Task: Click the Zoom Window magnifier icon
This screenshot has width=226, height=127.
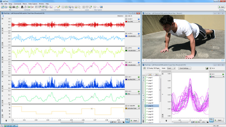Action: pos(69,7)
